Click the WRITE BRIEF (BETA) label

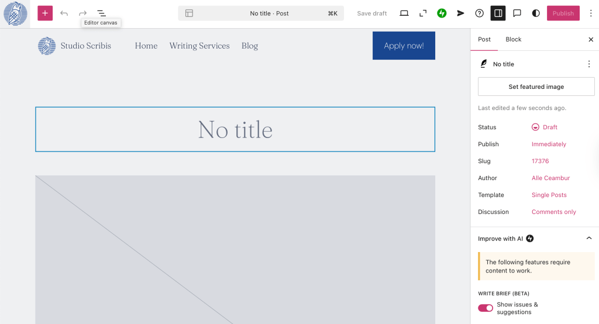(504, 294)
